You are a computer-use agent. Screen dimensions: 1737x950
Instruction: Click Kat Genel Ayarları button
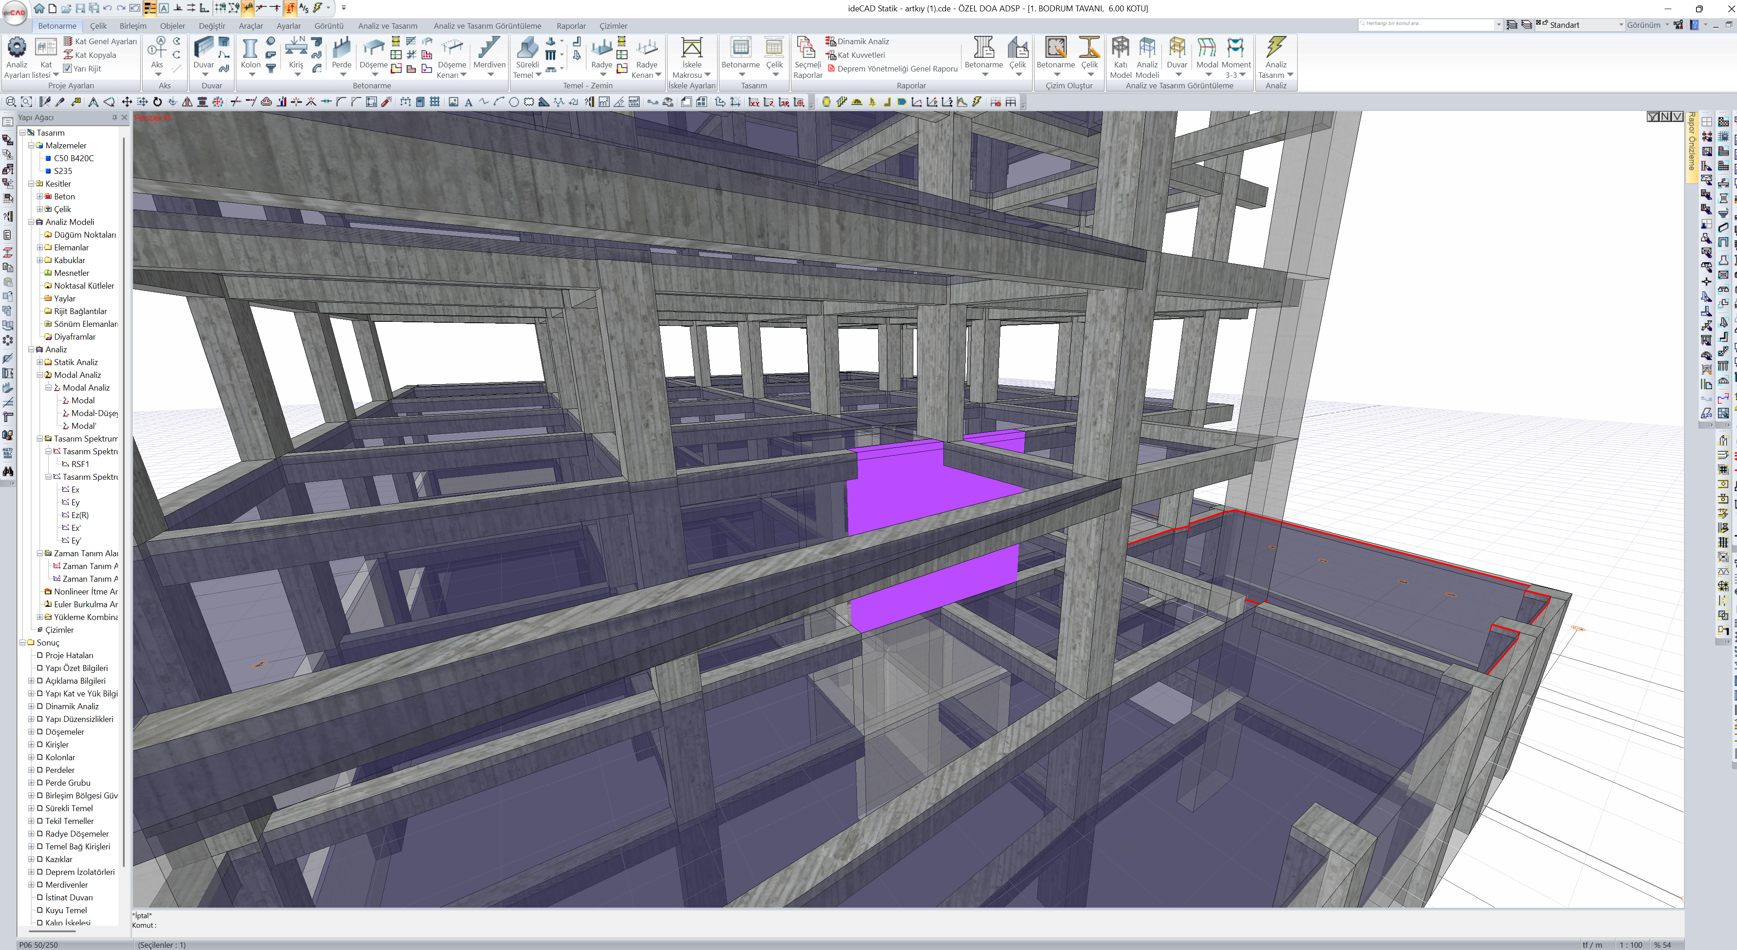pos(105,41)
